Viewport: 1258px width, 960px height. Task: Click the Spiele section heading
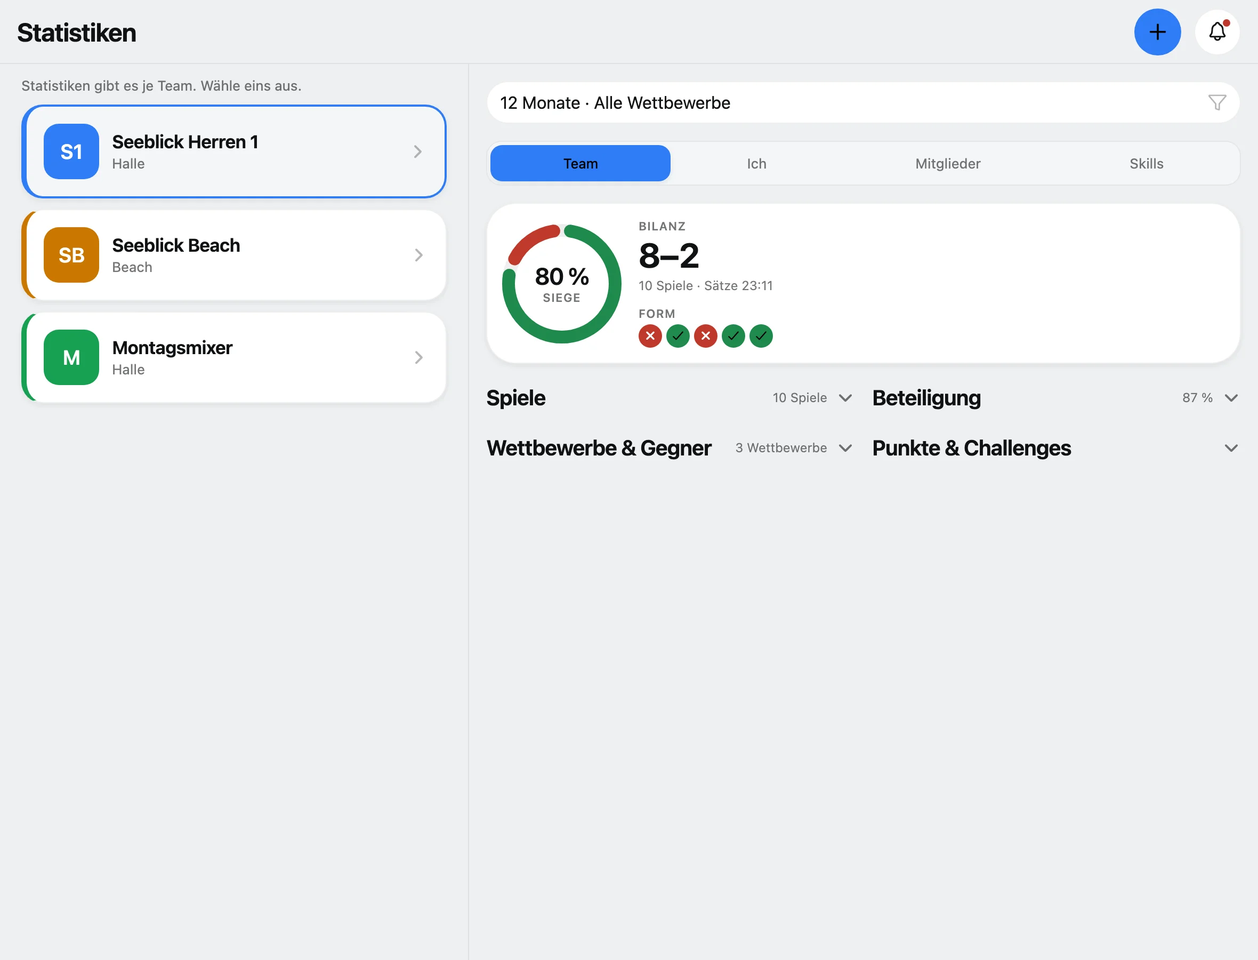[x=515, y=398]
